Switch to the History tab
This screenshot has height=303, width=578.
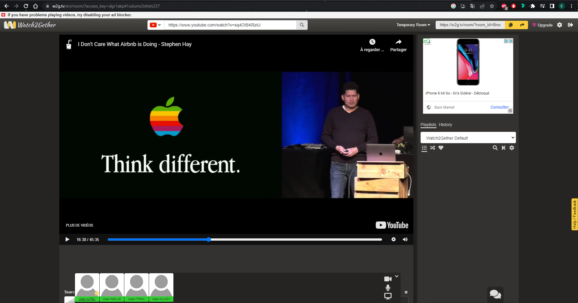pos(445,125)
